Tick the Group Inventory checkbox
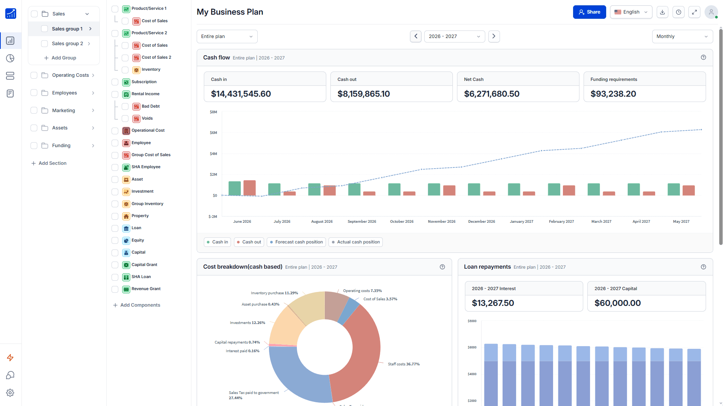Screen dimensions: 723x406 click(x=115, y=204)
